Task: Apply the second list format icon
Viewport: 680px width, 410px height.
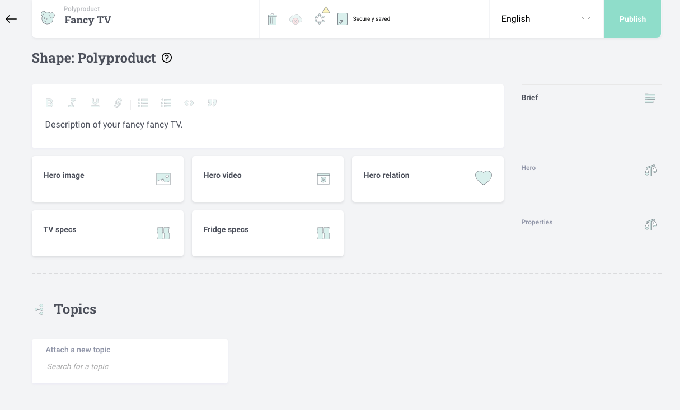Action: 166,103
